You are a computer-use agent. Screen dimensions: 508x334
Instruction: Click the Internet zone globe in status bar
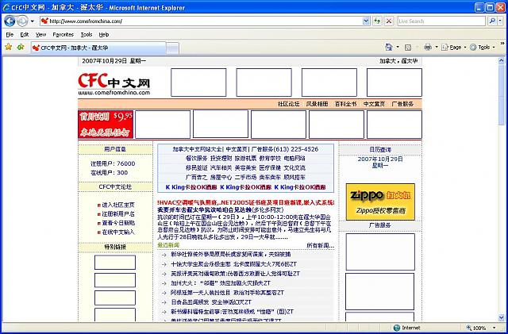click(x=397, y=328)
